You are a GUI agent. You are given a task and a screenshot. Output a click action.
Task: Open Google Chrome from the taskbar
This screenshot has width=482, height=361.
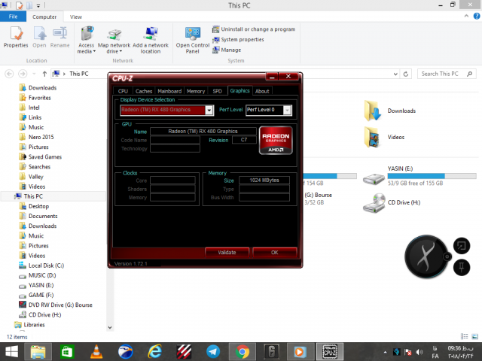(243, 351)
